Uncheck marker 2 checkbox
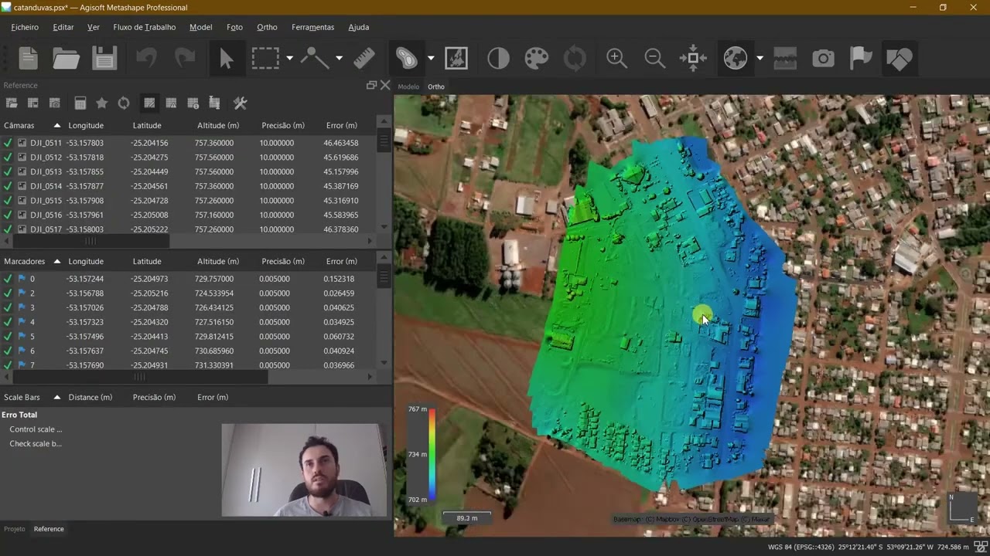 [8, 293]
